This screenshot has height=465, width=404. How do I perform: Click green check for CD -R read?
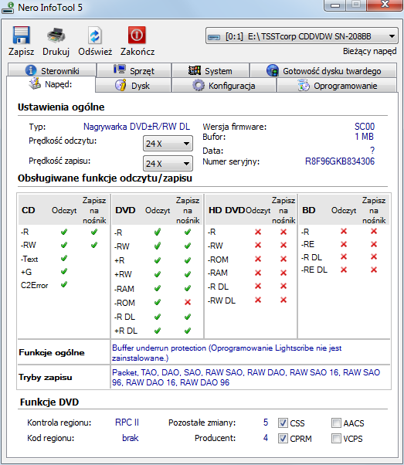64,232
